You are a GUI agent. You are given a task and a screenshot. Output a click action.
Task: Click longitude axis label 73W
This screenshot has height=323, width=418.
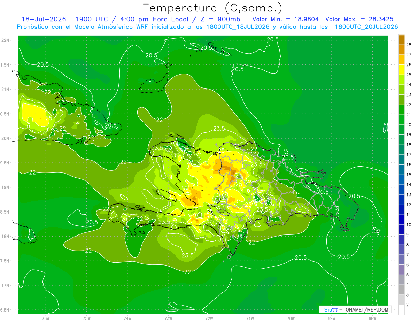168,318
